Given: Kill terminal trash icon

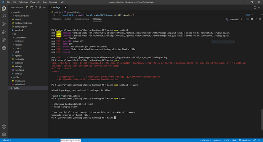Looking at the screenshot, I should (x=252, y=19).
